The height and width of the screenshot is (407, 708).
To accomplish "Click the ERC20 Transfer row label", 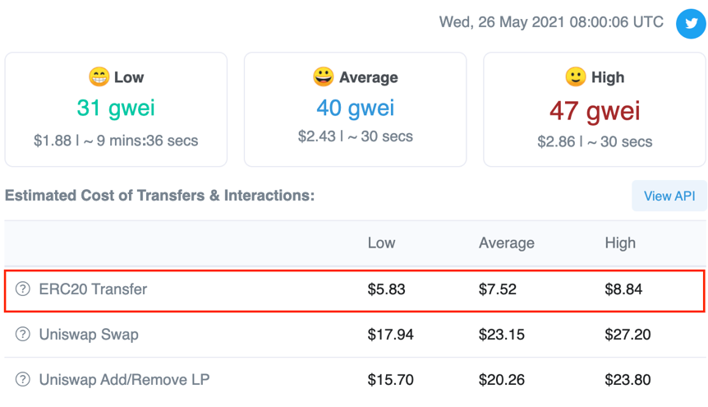I will click(93, 289).
